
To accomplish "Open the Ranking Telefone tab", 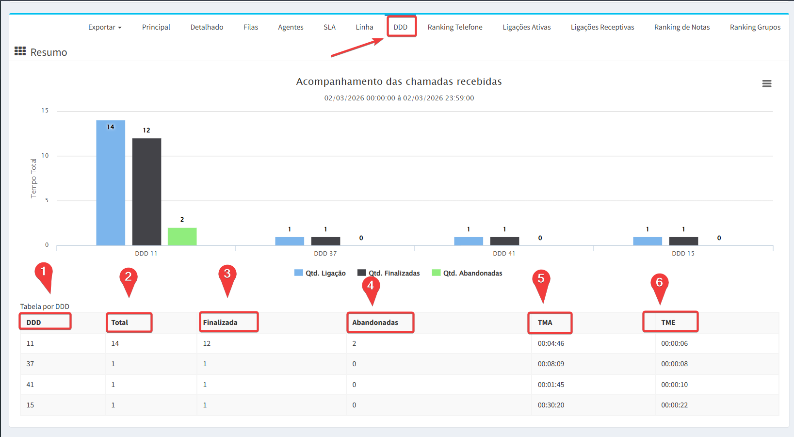I will pos(454,27).
